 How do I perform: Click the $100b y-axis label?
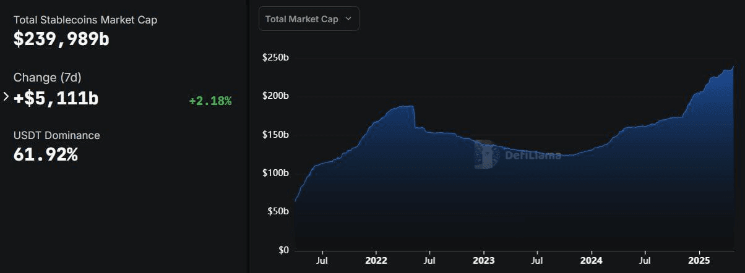tap(276, 173)
